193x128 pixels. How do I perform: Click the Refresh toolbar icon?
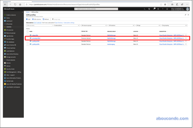click(x=46, y=19)
